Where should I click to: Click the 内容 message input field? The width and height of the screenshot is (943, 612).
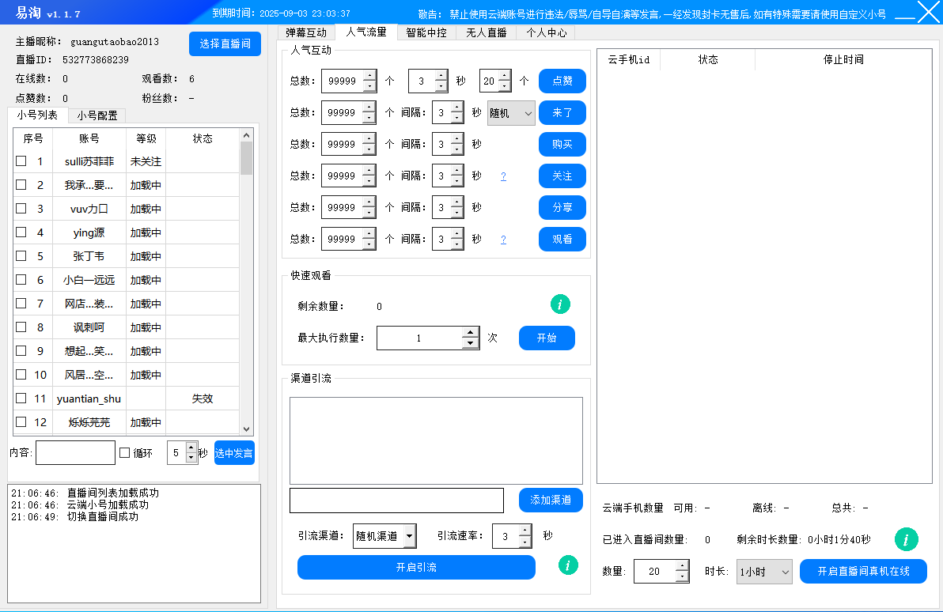pyautogui.click(x=75, y=453)
